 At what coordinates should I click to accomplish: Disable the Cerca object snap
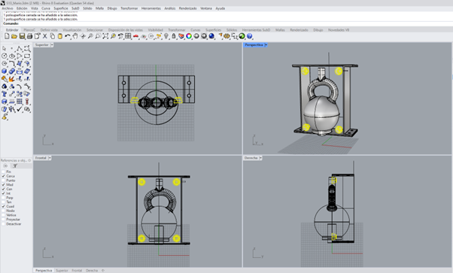pyautogui.click(x=4, y=176)
